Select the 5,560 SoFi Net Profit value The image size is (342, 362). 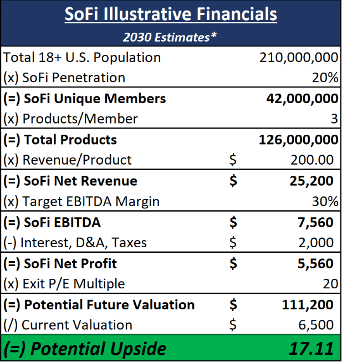coord(317,263)
